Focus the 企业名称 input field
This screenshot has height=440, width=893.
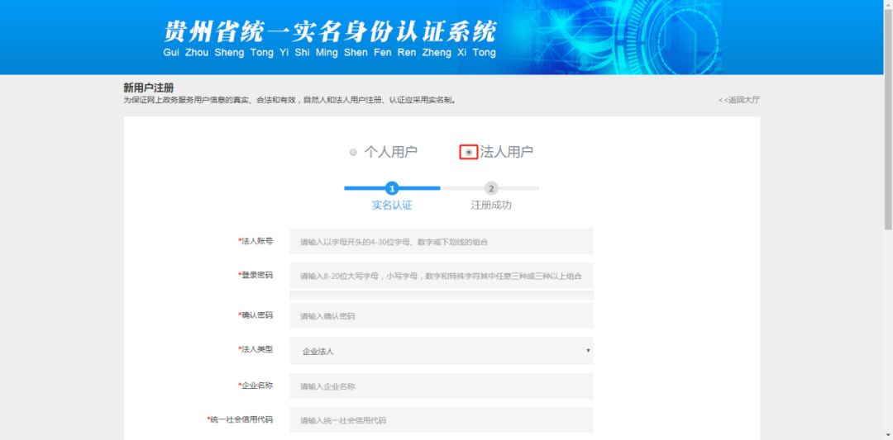442,386
